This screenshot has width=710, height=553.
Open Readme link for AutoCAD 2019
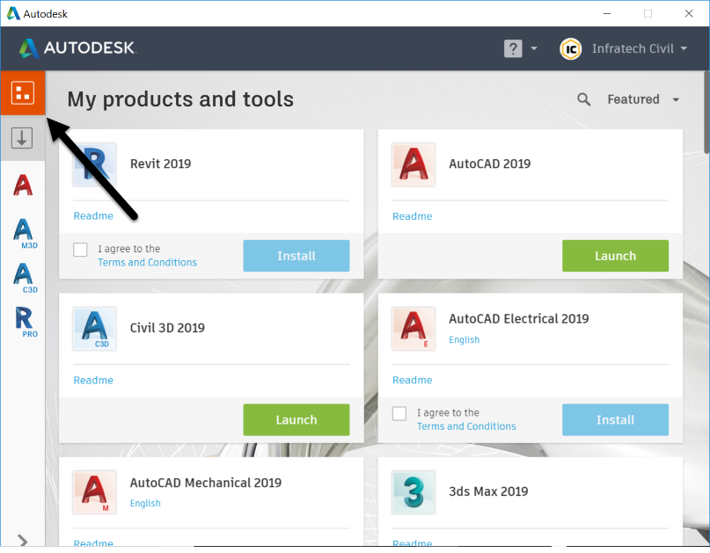click(412, 216)
